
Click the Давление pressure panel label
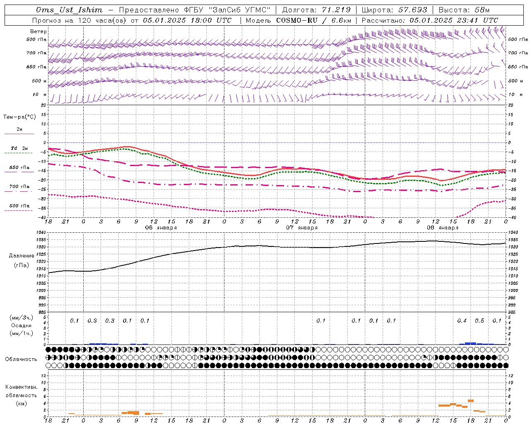coord(22,256)
